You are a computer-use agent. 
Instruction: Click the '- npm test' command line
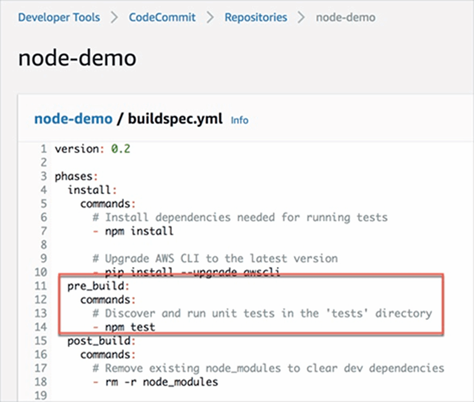pos(124,327)
